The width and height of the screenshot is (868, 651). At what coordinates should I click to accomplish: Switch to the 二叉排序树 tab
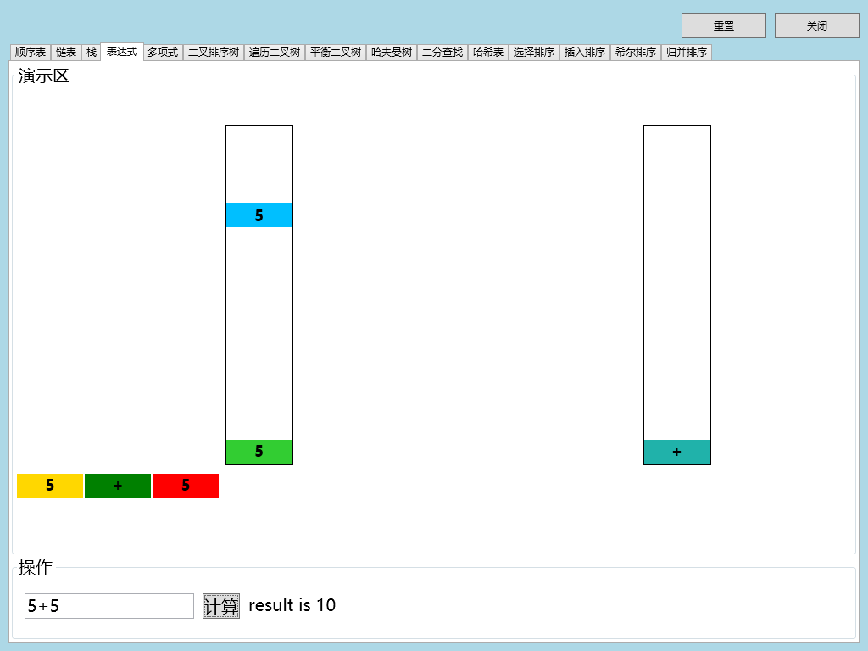click(x=214, y=53)
